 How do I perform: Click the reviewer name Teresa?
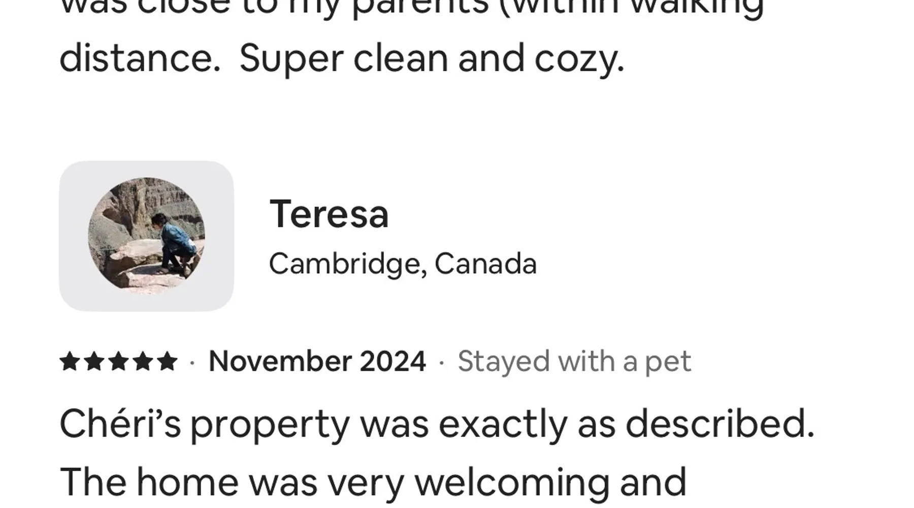[x=329, y=214]
